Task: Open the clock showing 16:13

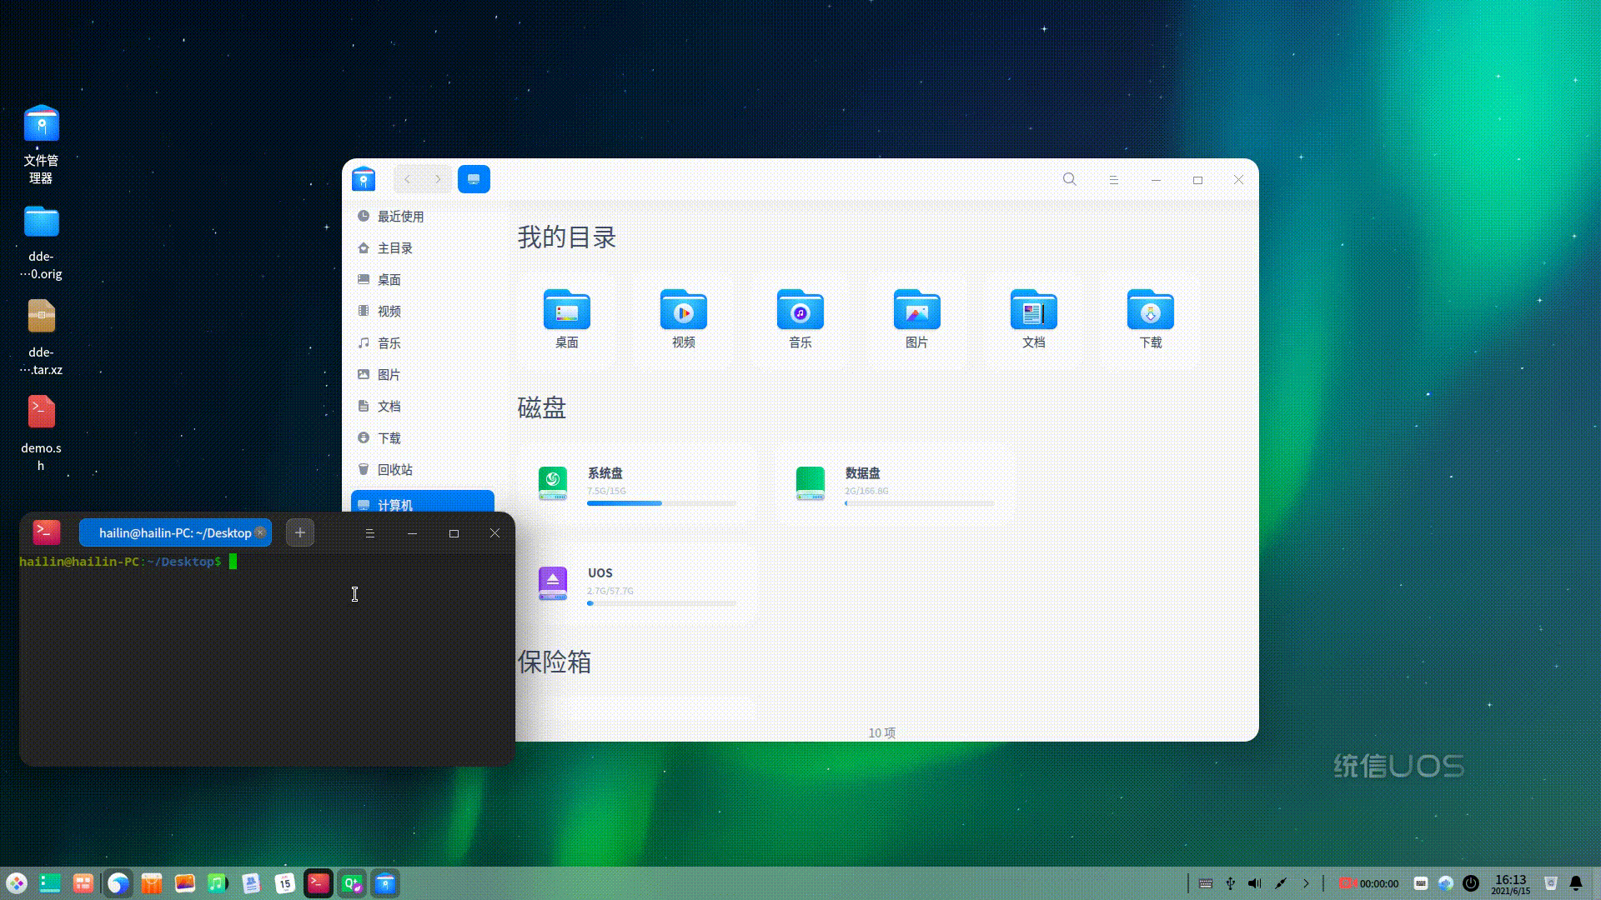Action: click(1511, 884)
